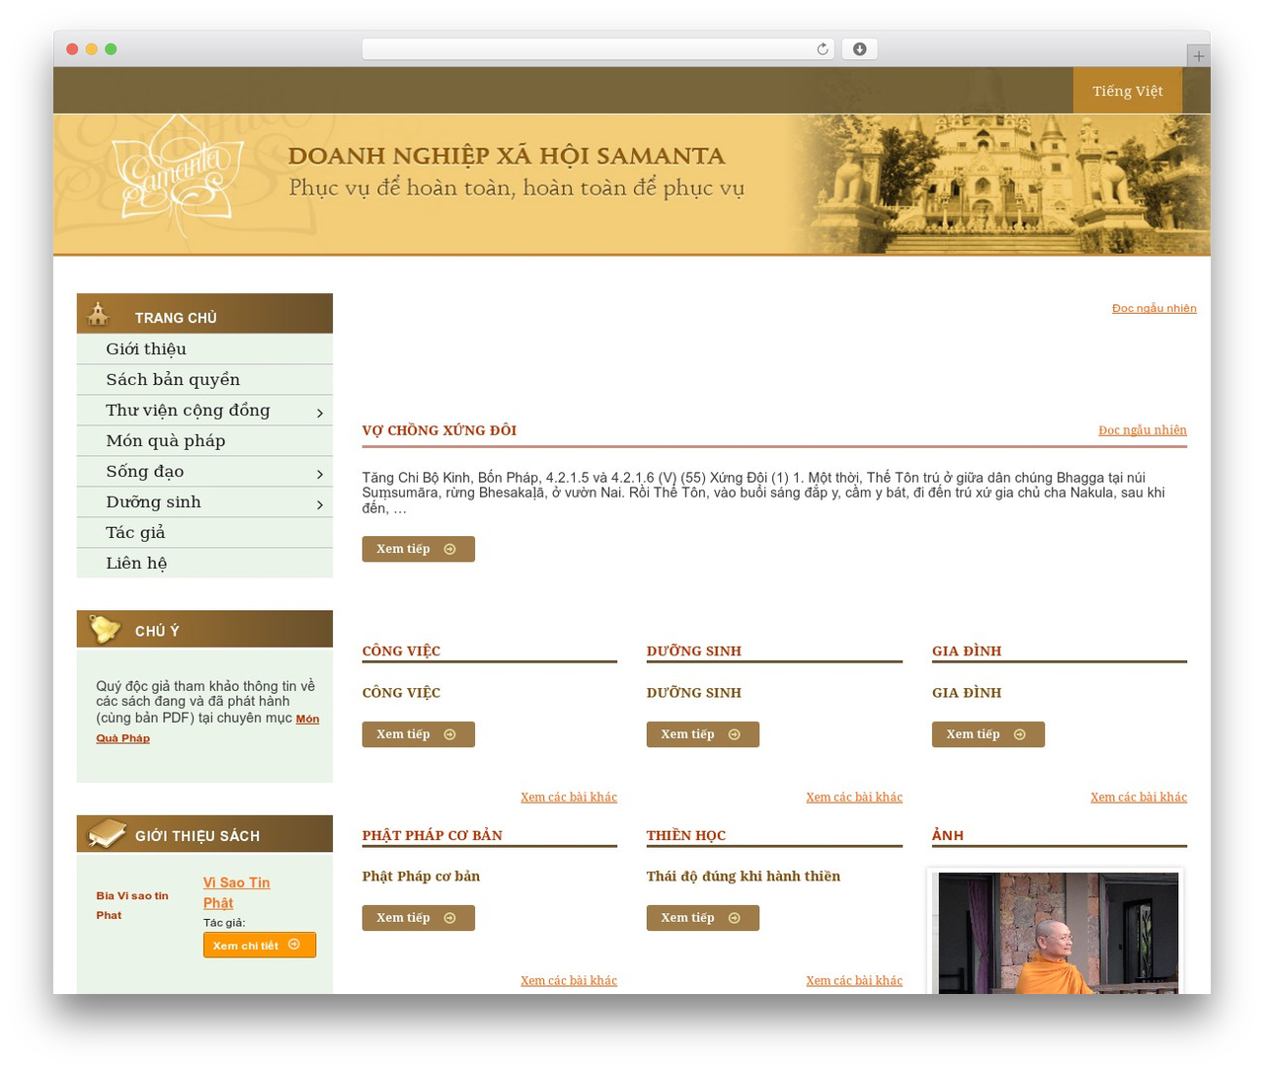The image size is (1264, 1070).
Task: Expand the Sống đạo submenu arrow
Action: (x=320, y=474)
